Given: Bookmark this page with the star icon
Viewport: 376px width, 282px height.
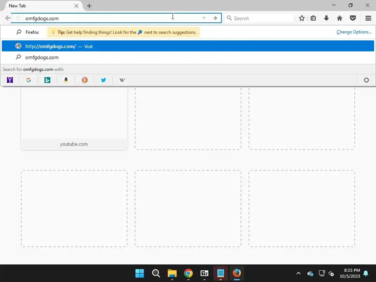Looking at the screenshot, I should 302,18.
